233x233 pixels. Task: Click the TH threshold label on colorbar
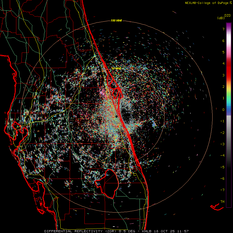click(x=222, y=201)
